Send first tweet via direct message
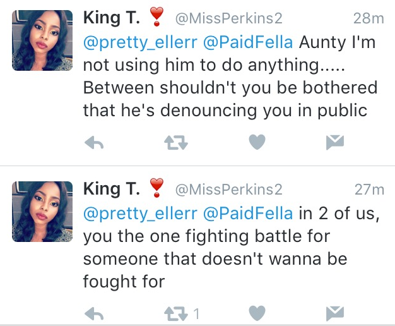The height and width of the screenshot is (326, 395). 334,143
